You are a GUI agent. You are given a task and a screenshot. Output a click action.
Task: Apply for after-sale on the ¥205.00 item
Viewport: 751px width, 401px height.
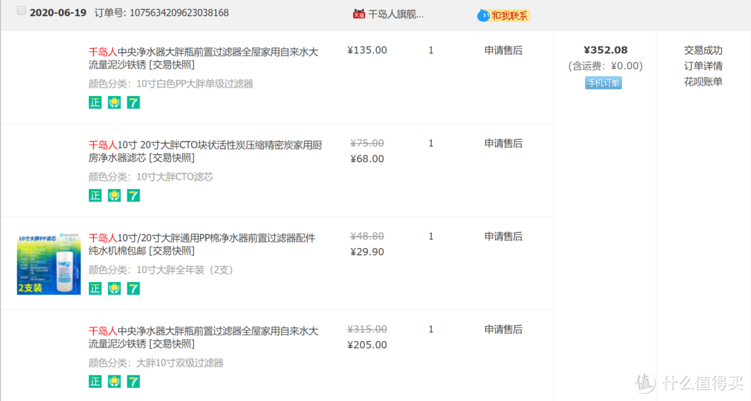503,329
